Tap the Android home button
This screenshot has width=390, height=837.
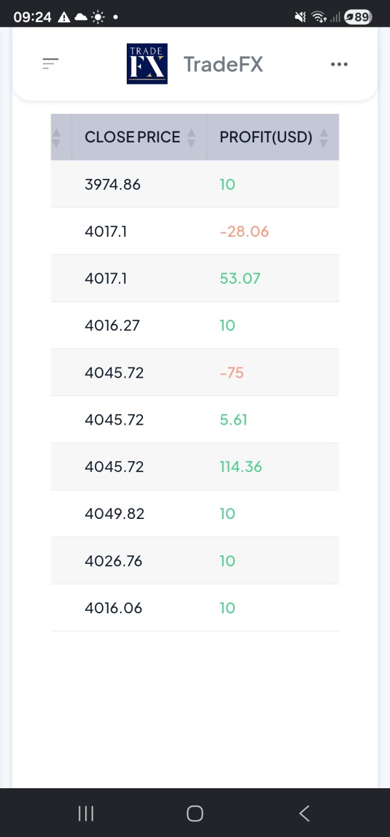point(195,813)
